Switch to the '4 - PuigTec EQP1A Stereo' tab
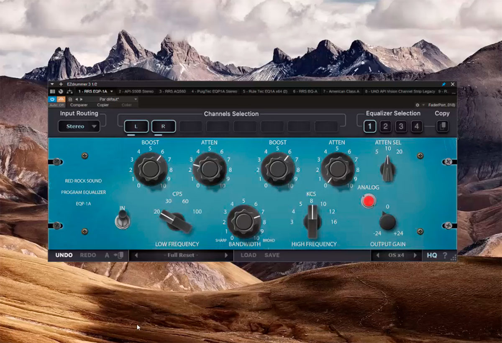502x343 pixels. coord(214,91)
